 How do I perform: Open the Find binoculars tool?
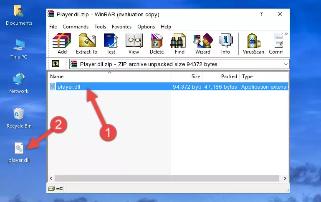[179, 43]
